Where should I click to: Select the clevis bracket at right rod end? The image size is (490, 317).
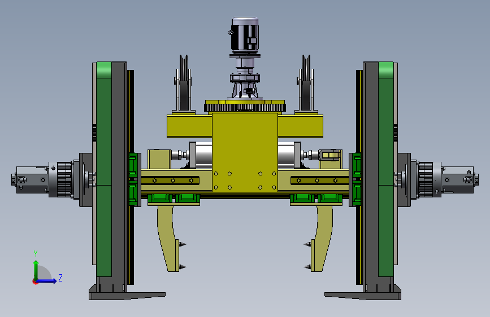coord(329,155)
